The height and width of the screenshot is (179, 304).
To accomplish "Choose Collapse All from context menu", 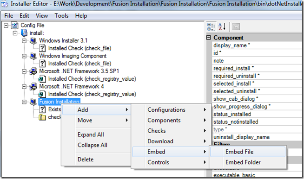I will pos(97,145).
